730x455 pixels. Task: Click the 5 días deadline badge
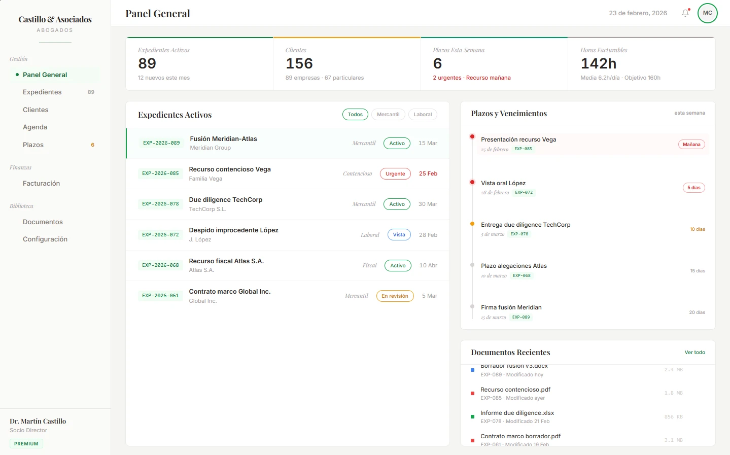(x=693, y=188)
